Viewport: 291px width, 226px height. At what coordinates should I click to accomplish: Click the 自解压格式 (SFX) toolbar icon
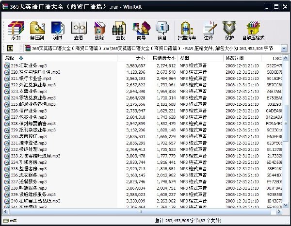[253, 31]
